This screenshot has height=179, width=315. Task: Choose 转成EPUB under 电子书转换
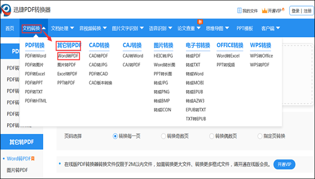[x=194, y=92]
